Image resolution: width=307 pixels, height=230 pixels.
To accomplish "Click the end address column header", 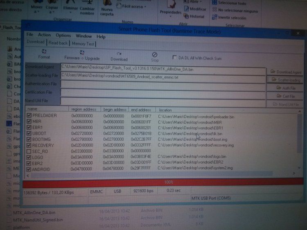I will (142, 110).
